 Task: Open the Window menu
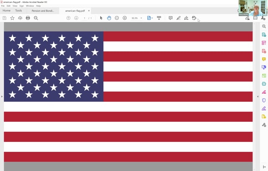(30, 6)
